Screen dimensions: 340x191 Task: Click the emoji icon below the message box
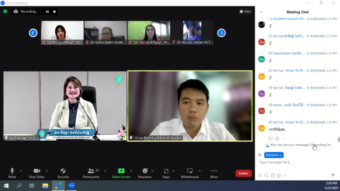[279, 176]
